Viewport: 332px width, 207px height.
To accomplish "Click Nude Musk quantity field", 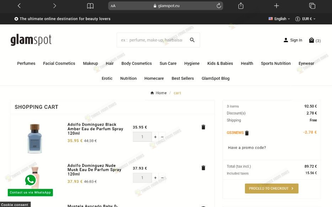I will coord(142,178).
